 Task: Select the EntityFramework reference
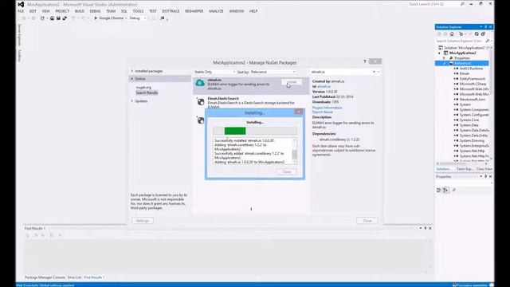473,79
